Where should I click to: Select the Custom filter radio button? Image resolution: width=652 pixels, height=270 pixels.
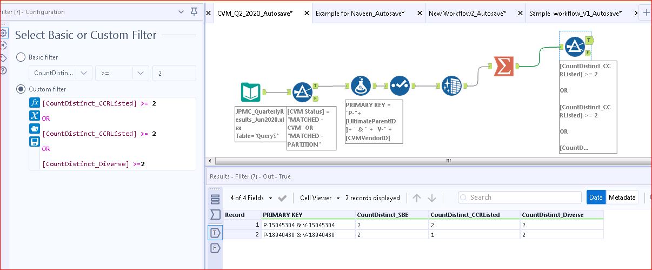click(x=21, y=89)
